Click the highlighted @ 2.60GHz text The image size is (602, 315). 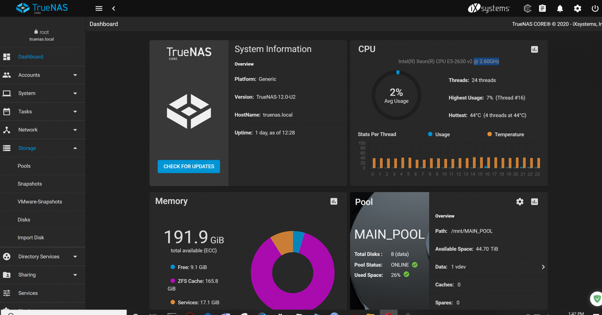(x=486, y=61)
